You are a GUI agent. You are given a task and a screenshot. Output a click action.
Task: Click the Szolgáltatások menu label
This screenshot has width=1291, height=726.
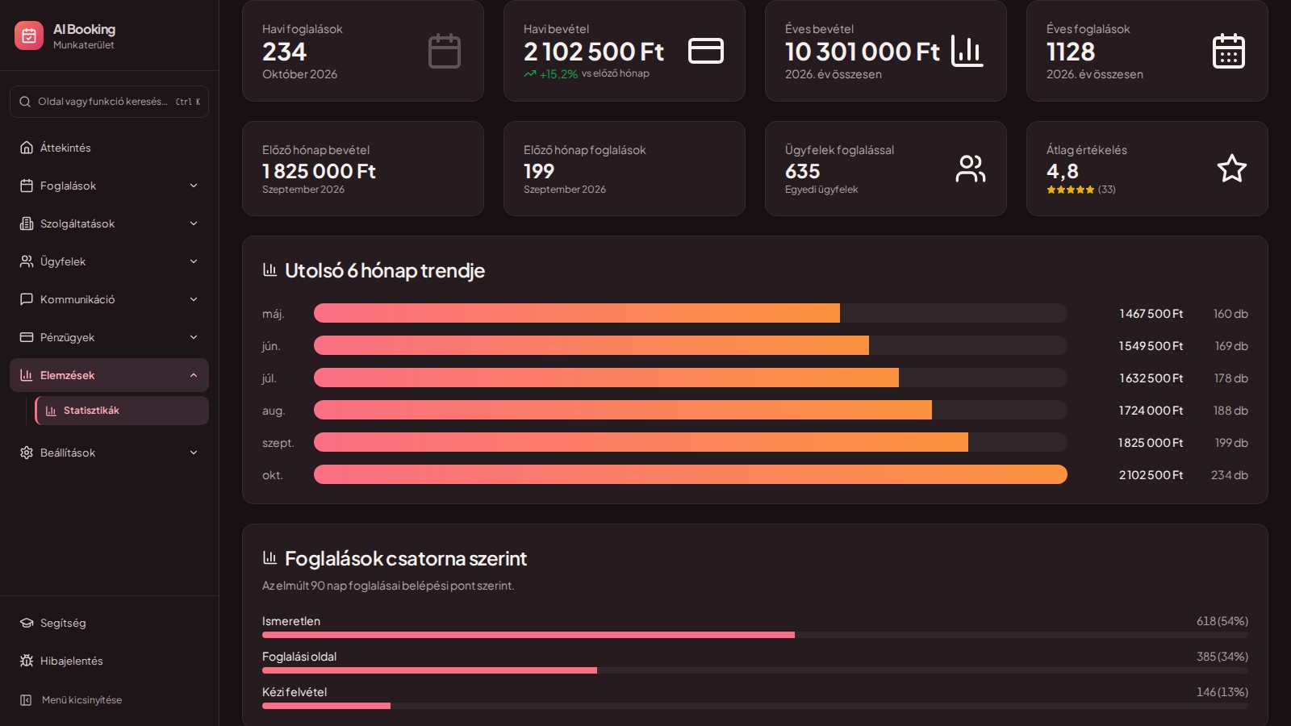click(x=77, y=223)
